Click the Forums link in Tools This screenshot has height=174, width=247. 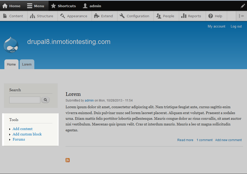coord(19,139)
